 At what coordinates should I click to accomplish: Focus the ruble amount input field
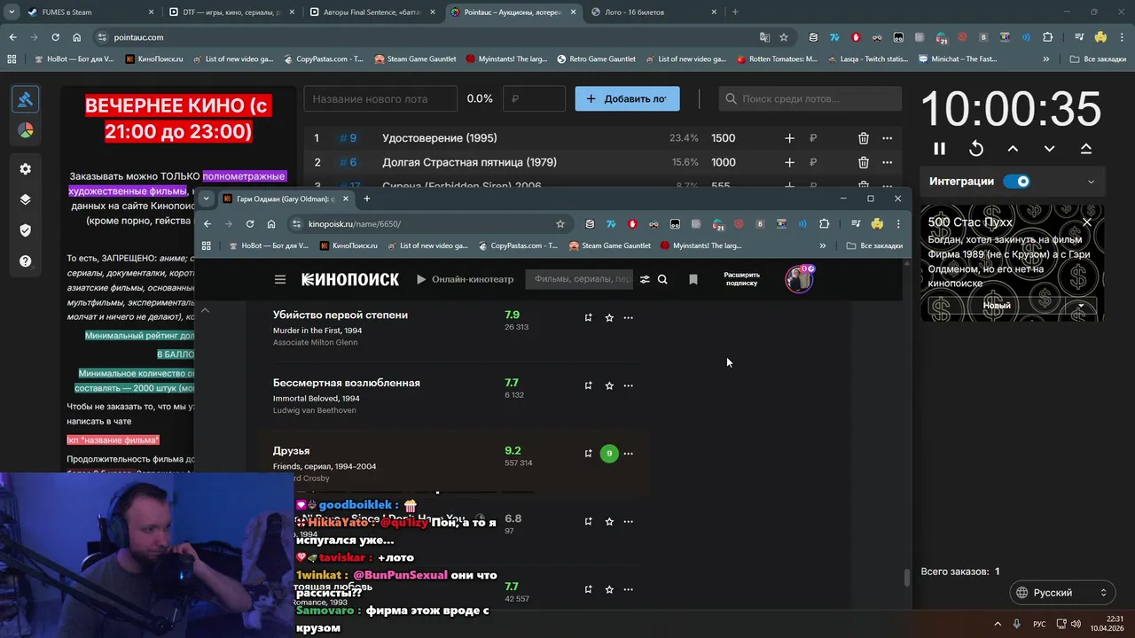534,98
